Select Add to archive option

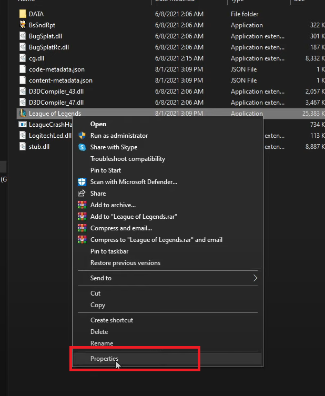(113, 205)
